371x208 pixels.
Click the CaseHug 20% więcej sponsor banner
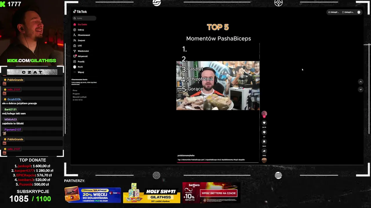point(93,195)
